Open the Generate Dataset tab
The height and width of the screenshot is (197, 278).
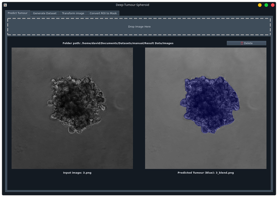(45, 13)
